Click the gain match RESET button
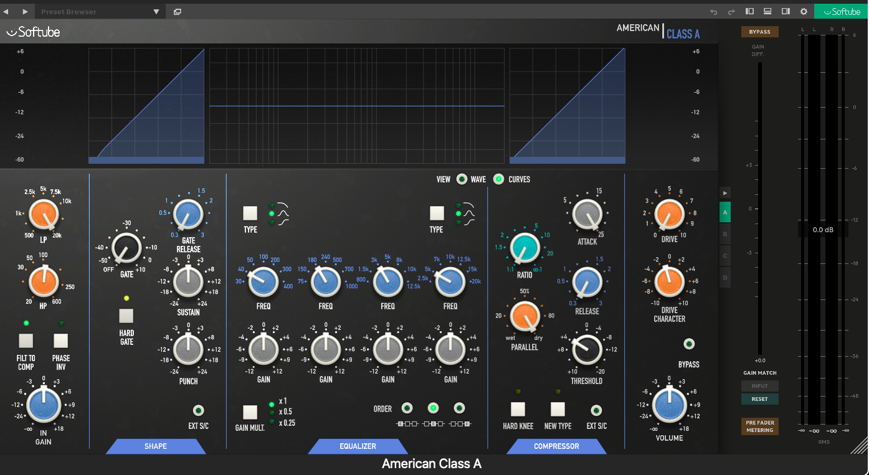The image size is (869, 475). click(x=760, y=399)
